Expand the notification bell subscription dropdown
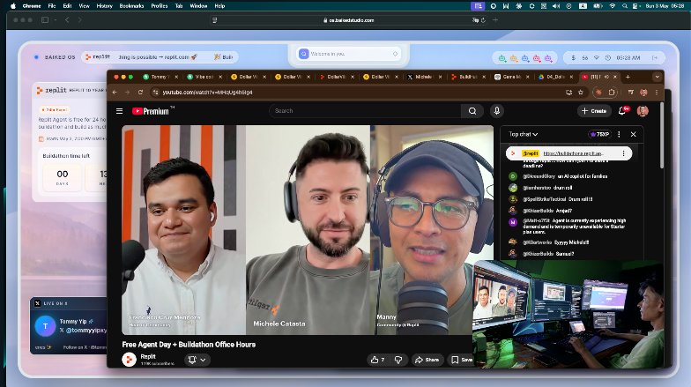The image size is (691, 387). point(197,360)
